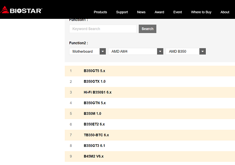The width and height of the screenshot is (235, 165).
Task: Open the TB350-BTC 6.x entry
Action: coord(96,135)
